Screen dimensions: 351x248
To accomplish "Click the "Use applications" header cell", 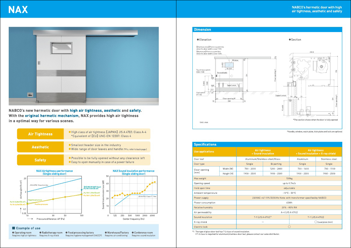I will click(214, 152).
